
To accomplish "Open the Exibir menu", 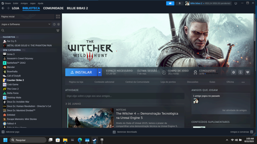I will click(x=15, y=3).
